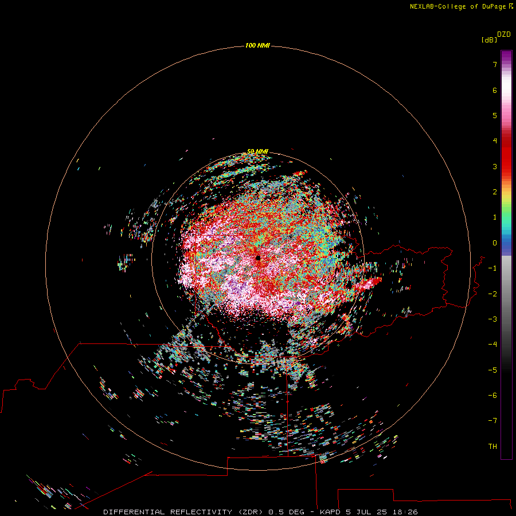
Task: Click the TH threshold label on the scale
Action: coord(492,447)
